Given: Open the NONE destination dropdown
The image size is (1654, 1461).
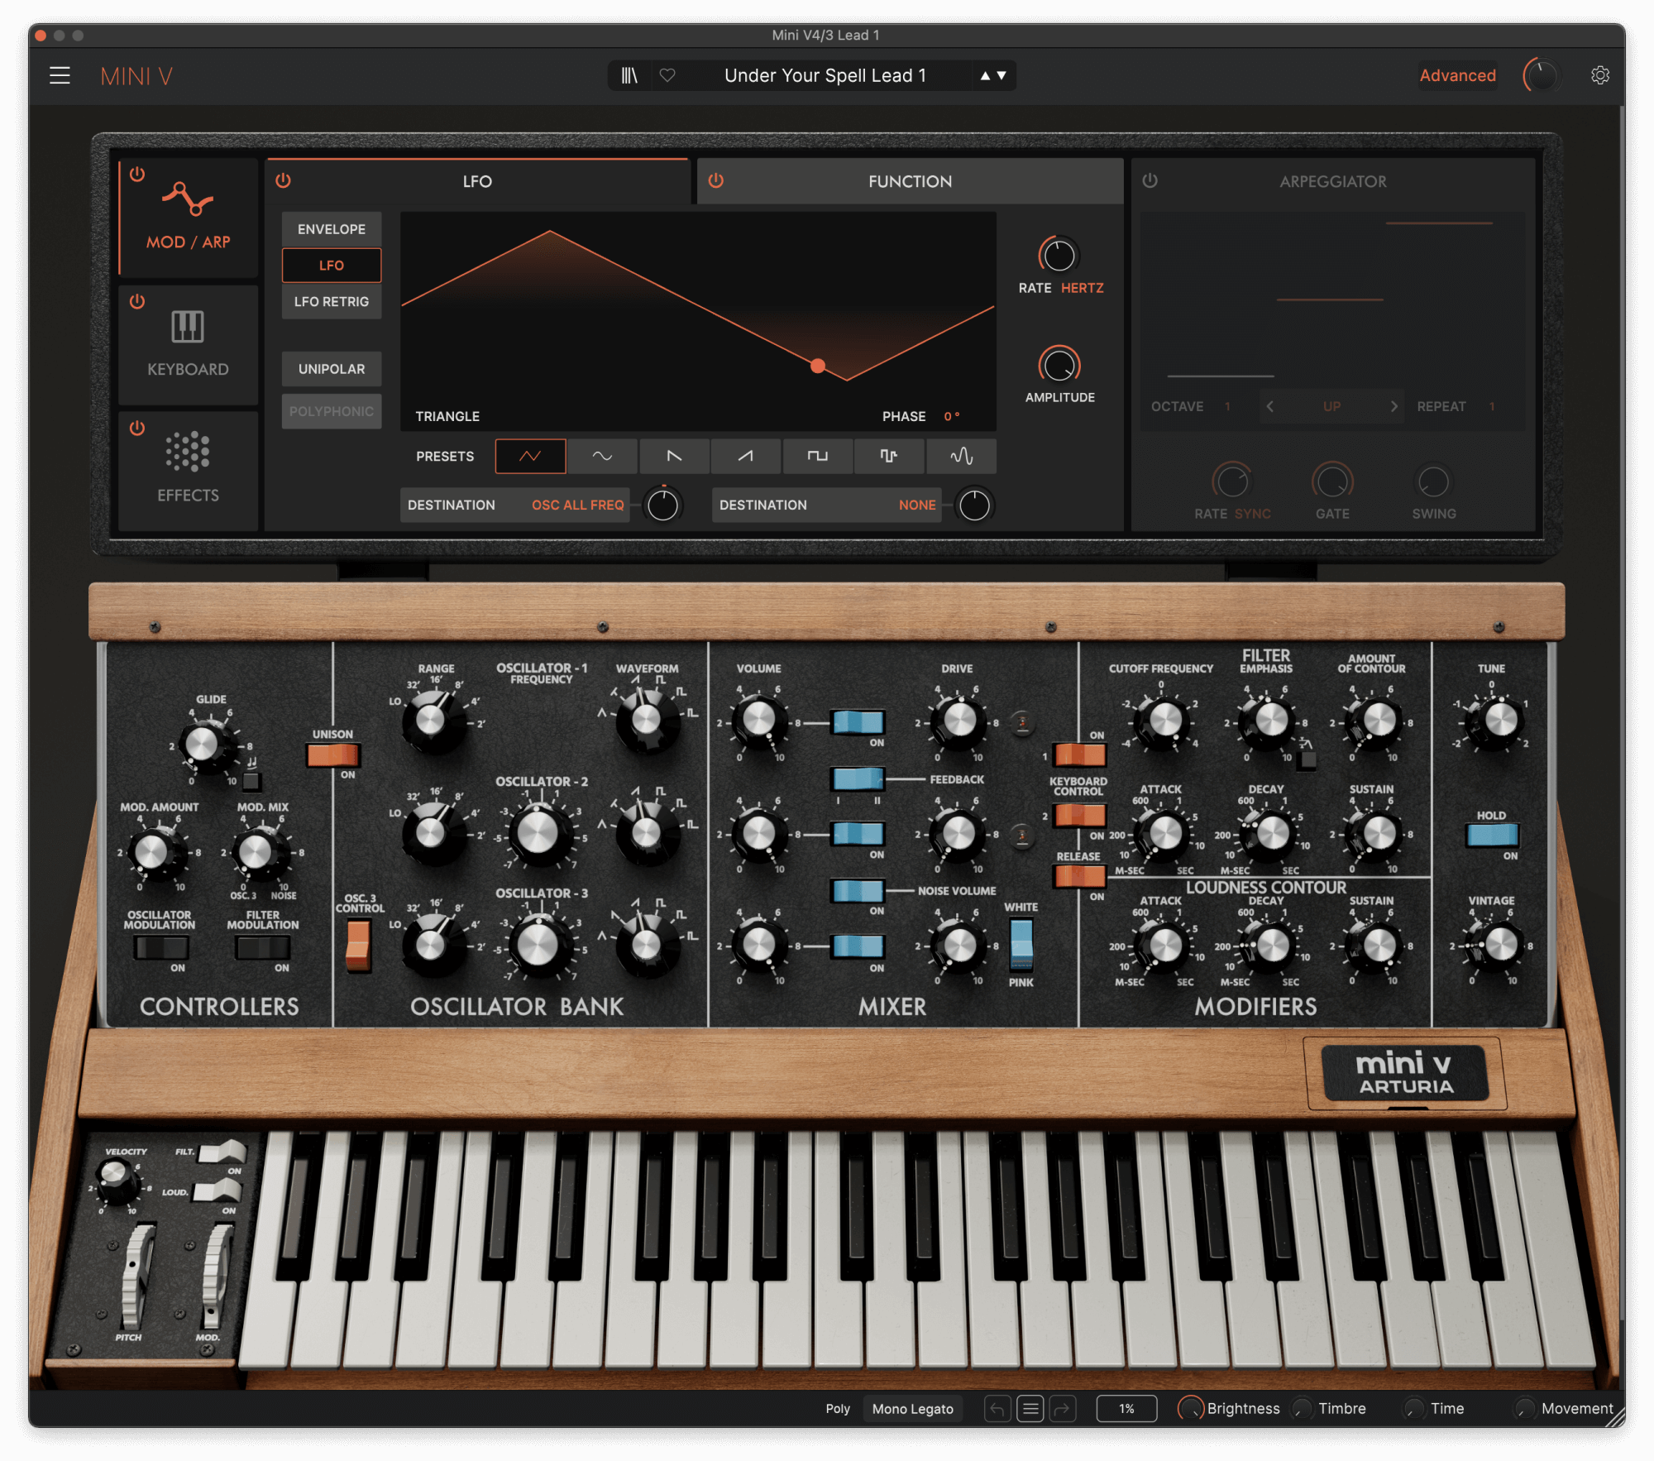Looking at the screenshot, I should [x=916, y=505].
